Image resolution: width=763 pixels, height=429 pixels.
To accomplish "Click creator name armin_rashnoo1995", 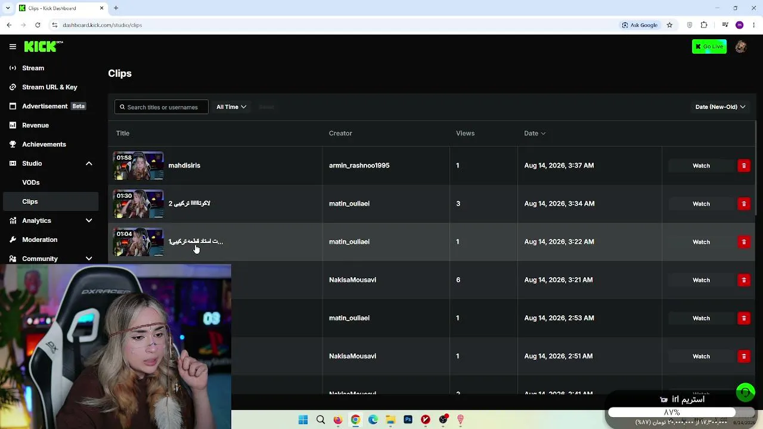I will 359,166.
